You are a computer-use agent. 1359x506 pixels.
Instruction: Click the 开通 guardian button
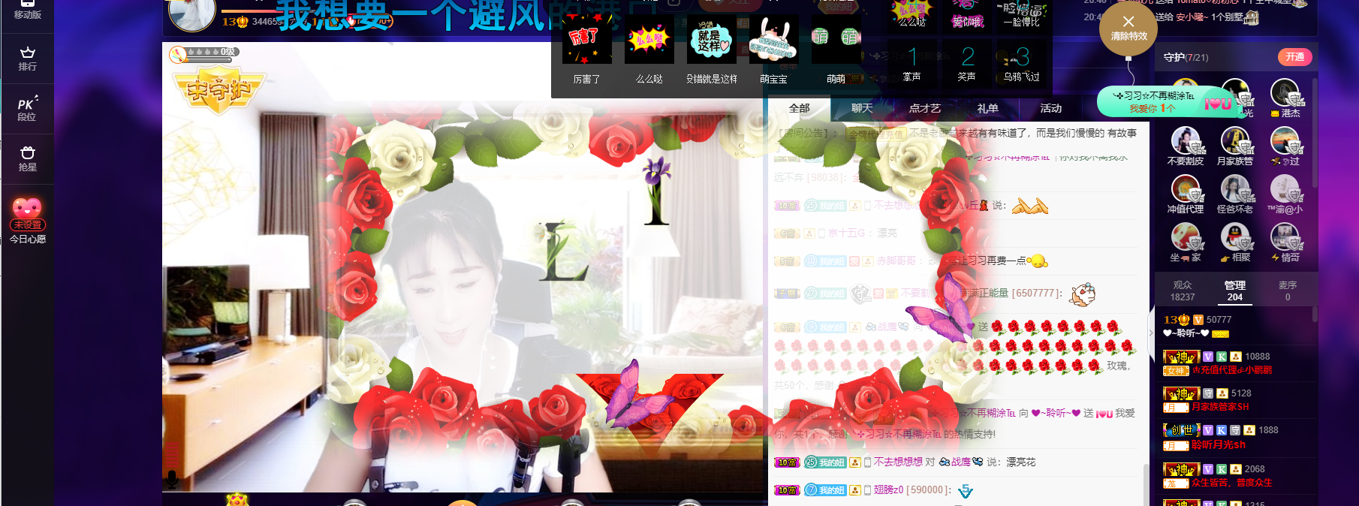point(1294,57)
